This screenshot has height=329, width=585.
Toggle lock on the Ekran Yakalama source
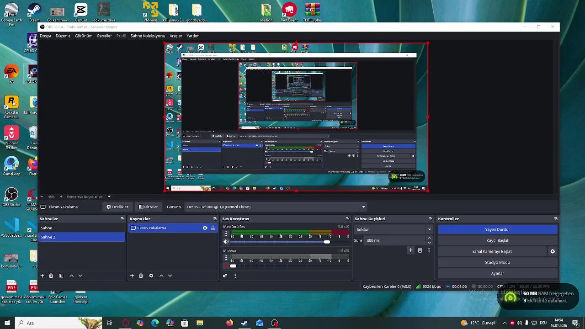tap(213, 228)
